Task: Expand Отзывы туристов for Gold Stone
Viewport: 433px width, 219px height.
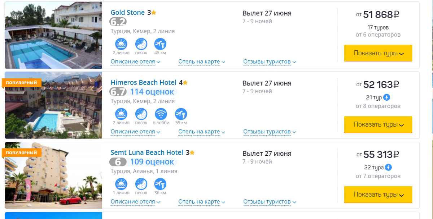Action: 269,61
